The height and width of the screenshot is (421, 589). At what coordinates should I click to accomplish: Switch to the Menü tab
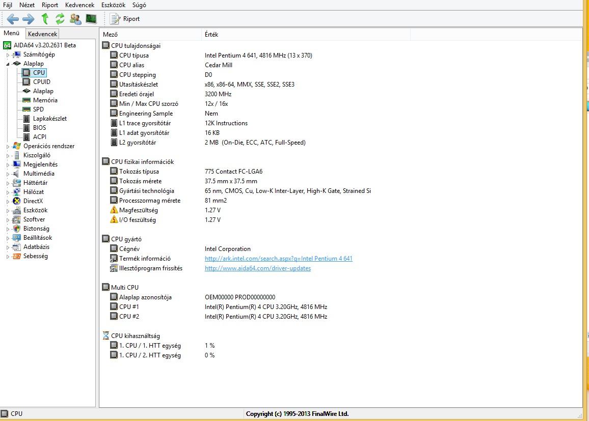pyautogui.click(x=12, y=33)
